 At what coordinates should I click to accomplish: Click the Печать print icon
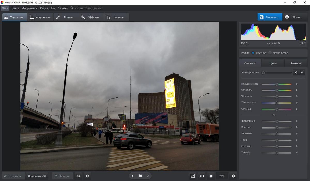pyautogui.click(x=287, y=17)
